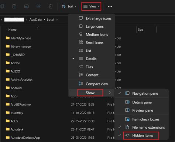Click folder icon next to __SHARED
The height and width of the screenshot is (142, 175).
(x=8, y=54)
